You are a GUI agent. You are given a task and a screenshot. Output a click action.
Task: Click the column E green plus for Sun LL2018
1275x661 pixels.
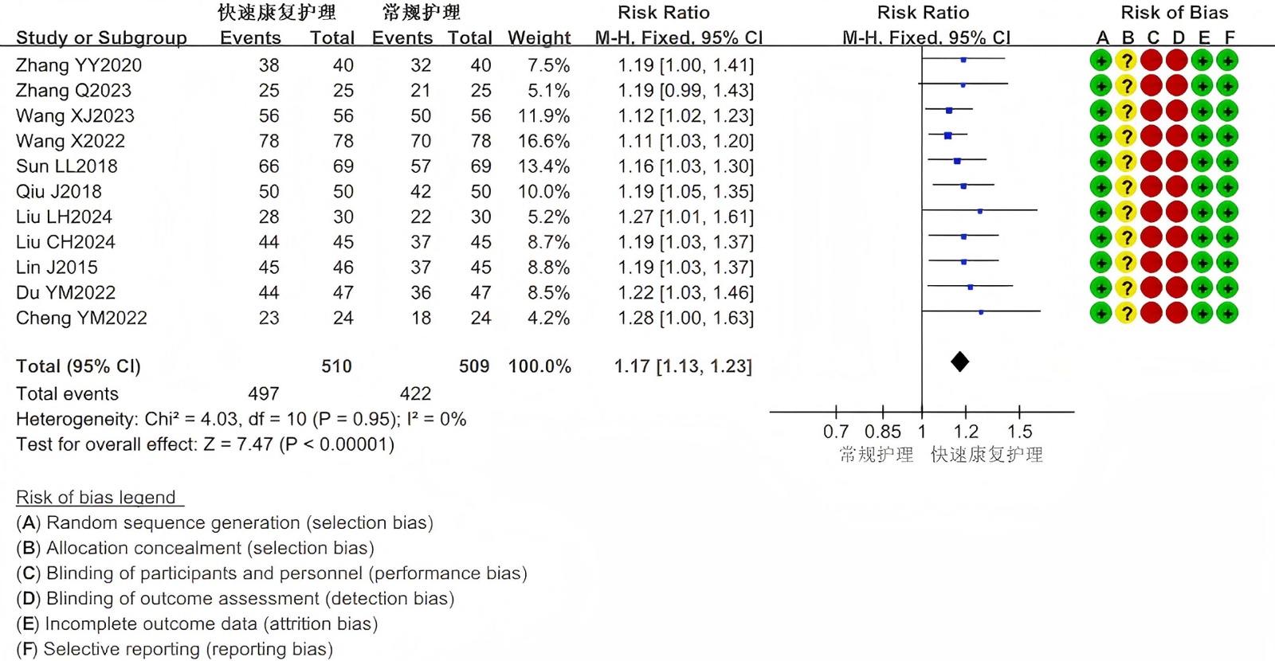1202,162
